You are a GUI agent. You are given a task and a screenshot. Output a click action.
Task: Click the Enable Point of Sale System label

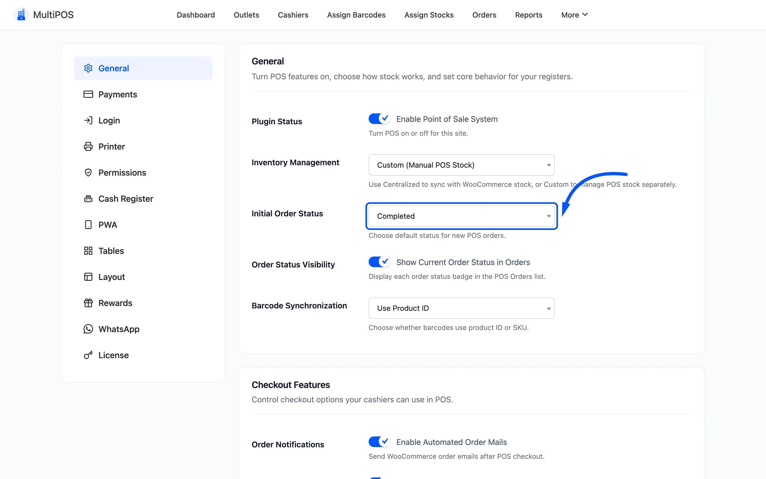point(447,119)
